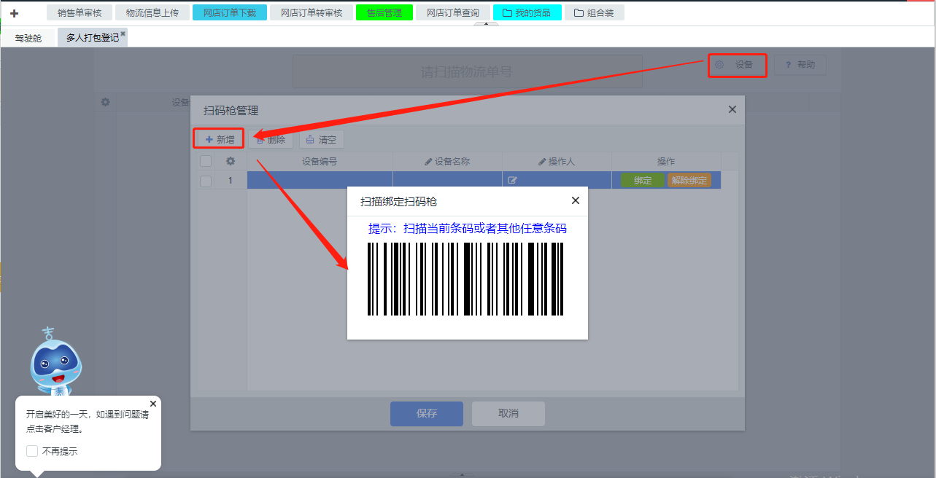Viewport: 936px width, 478px height.
Task: Click the 清空 button
Action: click(322, 139)
